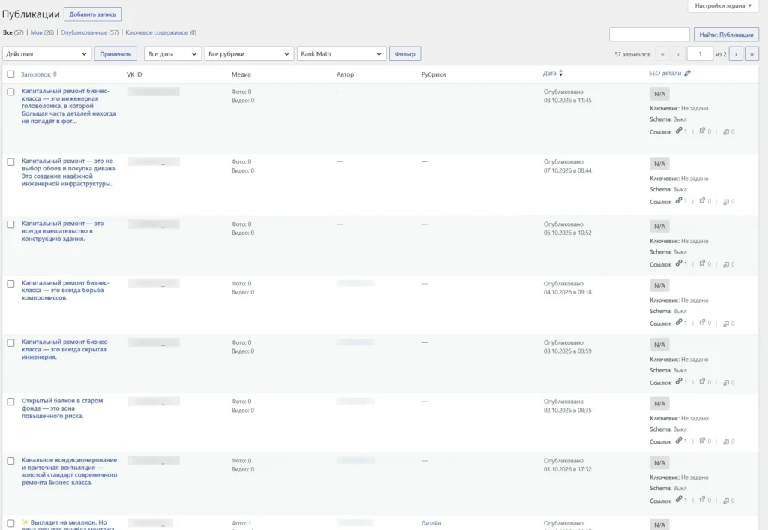Click internal links icon for 08.10.2026 post
The height and width of the screenshot is (530, 768).
coord(679,131)
